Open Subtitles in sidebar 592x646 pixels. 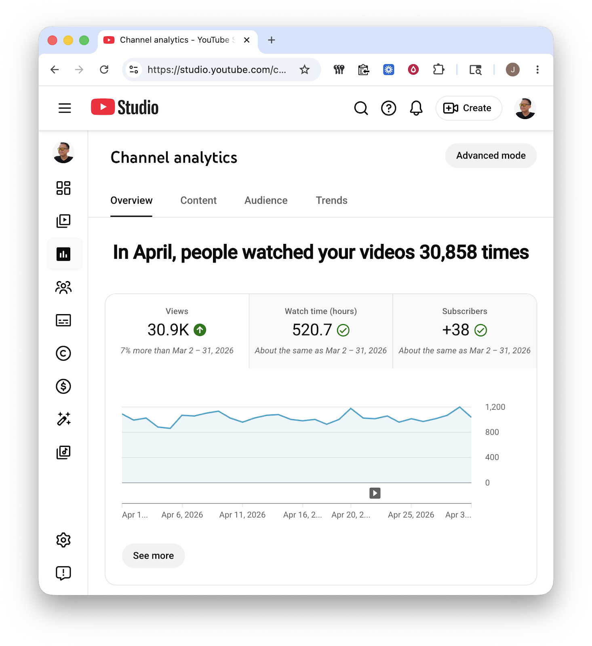[63, 320]
